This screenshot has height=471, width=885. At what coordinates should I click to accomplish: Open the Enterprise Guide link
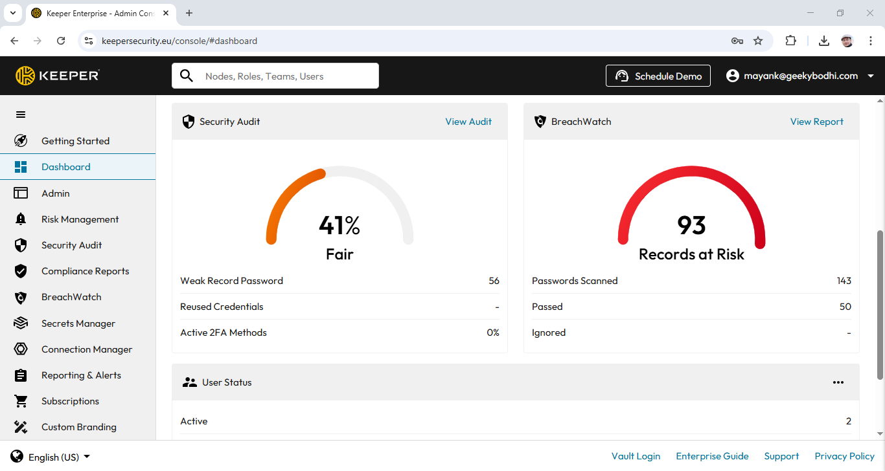[x=712, y=456]
